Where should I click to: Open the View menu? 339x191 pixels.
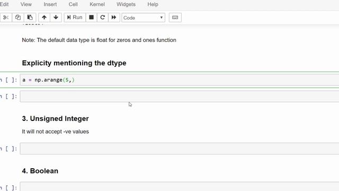26,4
